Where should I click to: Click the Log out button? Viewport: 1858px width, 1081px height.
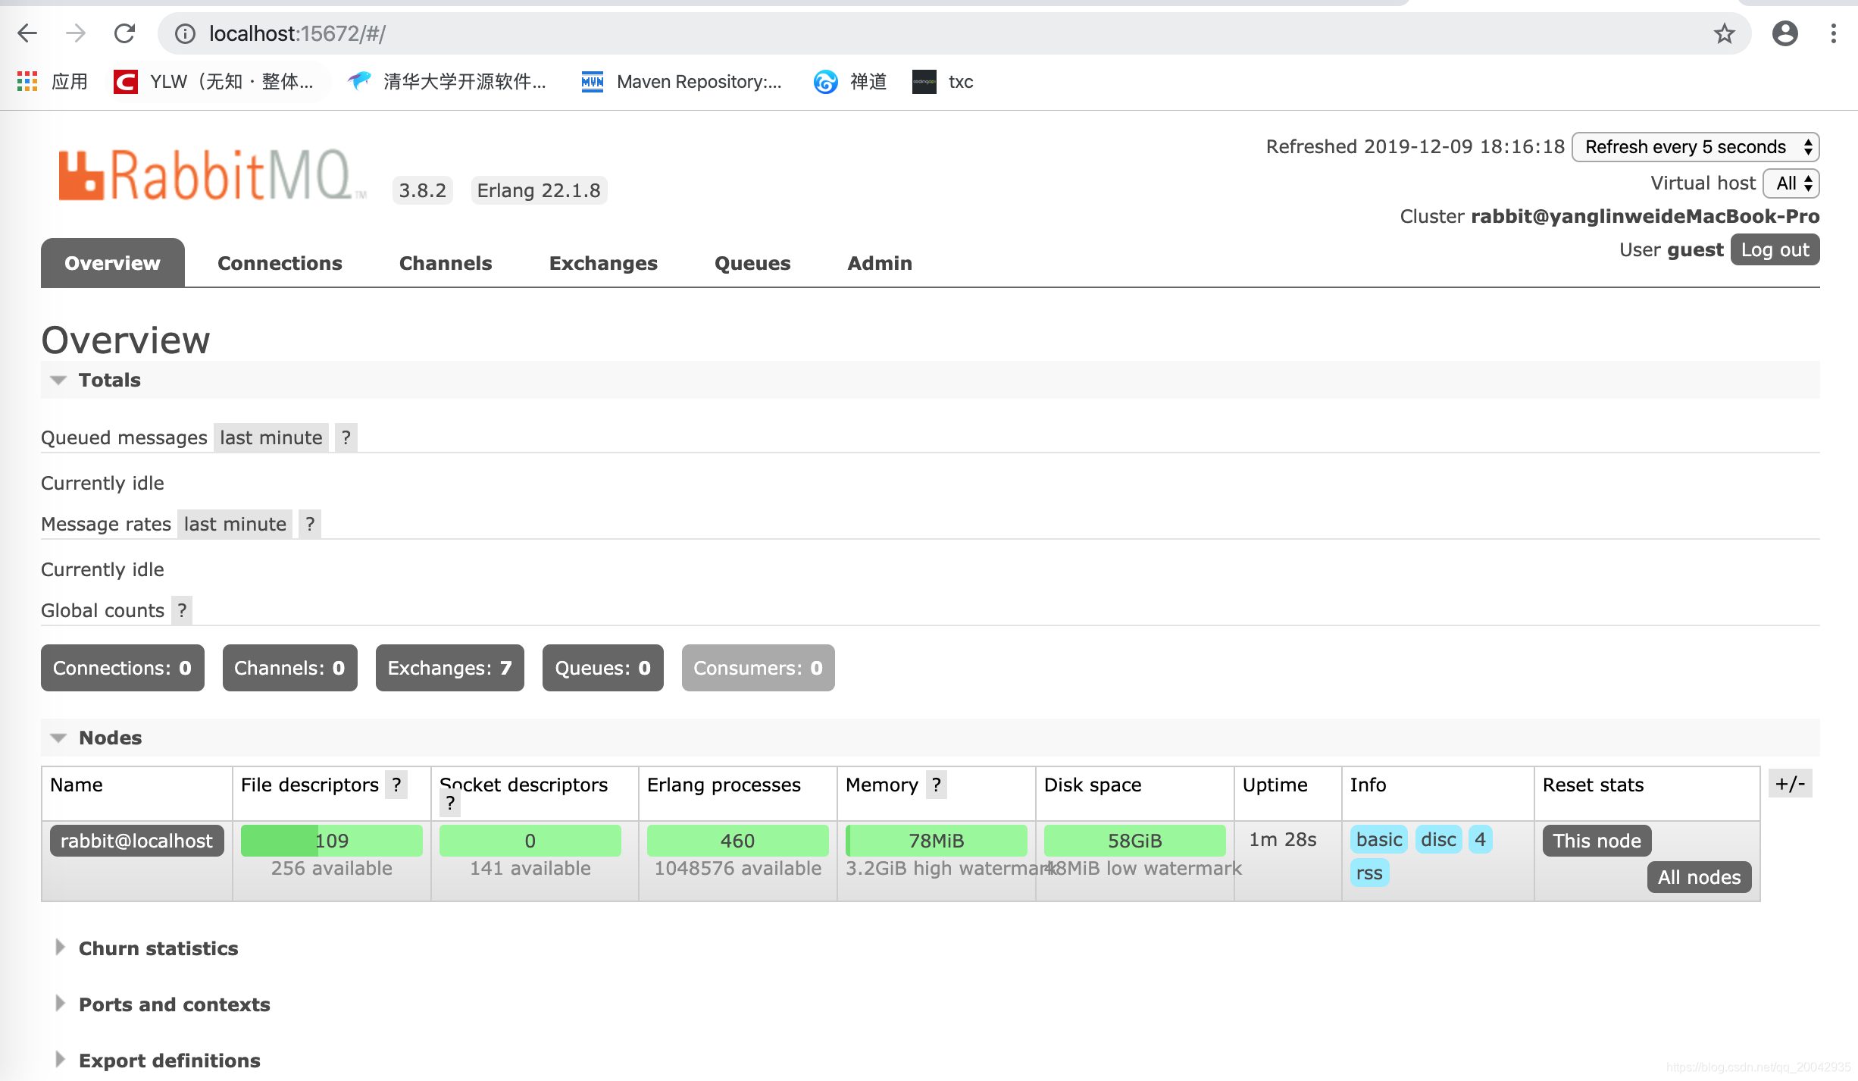coord(1775,250)
